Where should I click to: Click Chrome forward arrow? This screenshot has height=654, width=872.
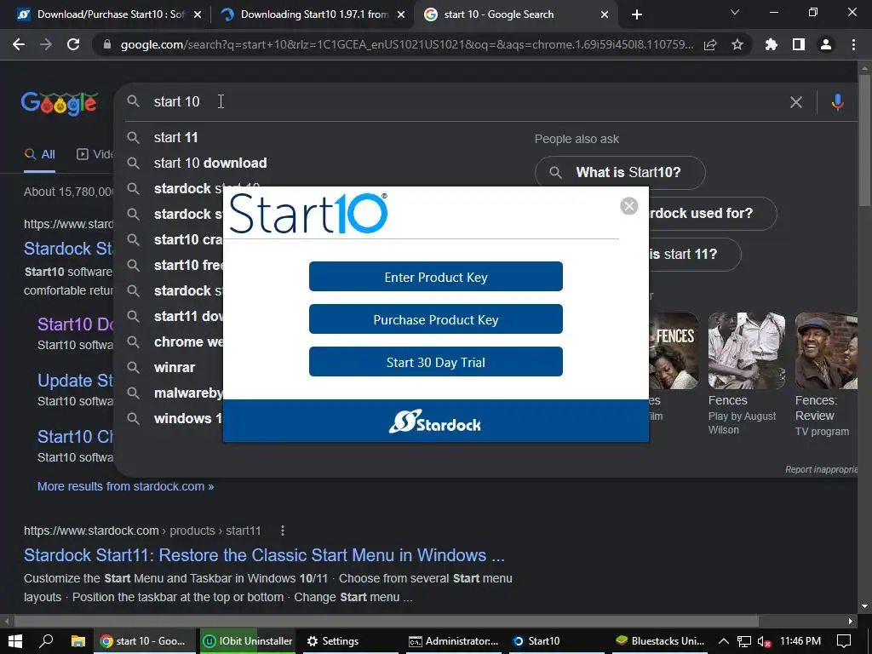click(46, 44)
